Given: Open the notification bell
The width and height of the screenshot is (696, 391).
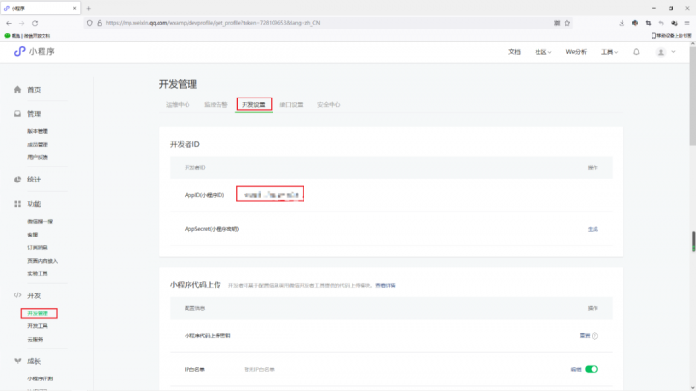Looking at the screenshot, I should point(636,52).
